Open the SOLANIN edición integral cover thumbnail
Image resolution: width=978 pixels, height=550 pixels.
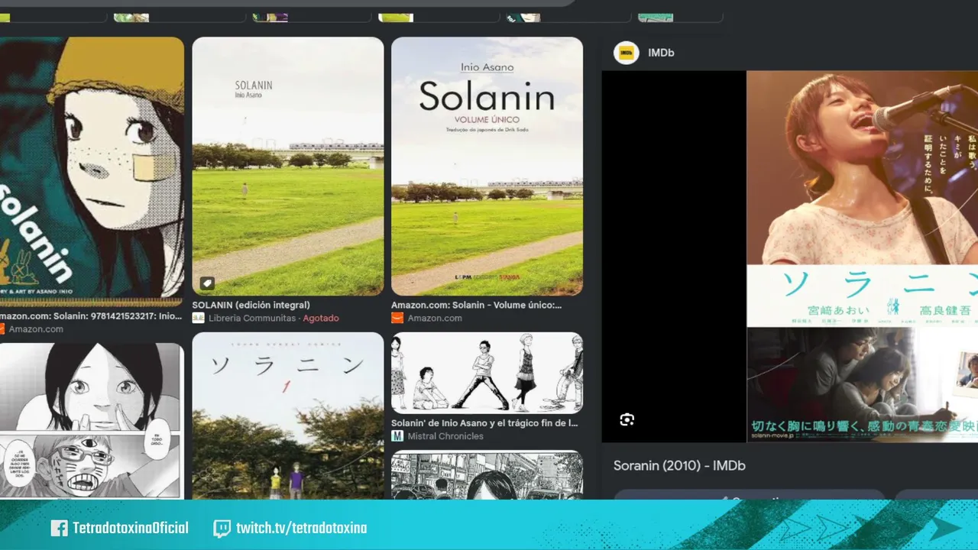click(288, 166)
